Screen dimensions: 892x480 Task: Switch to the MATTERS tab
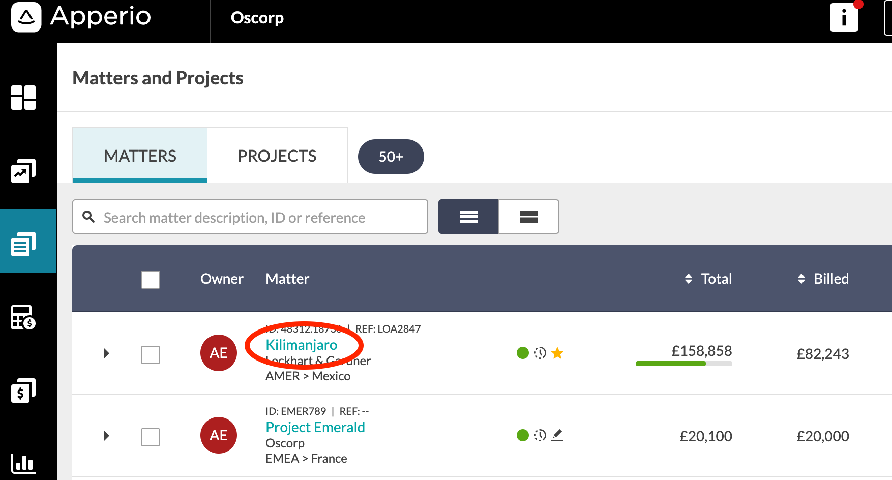140,155
